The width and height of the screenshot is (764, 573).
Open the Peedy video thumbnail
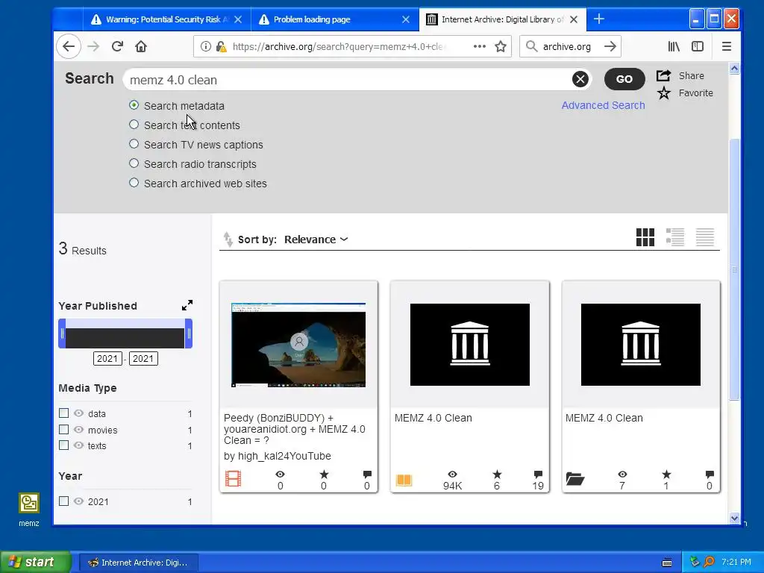click(298, 345)
